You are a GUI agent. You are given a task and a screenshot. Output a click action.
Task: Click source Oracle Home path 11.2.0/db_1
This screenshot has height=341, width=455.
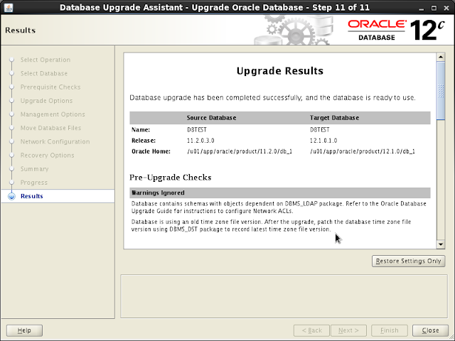(240, 151)
